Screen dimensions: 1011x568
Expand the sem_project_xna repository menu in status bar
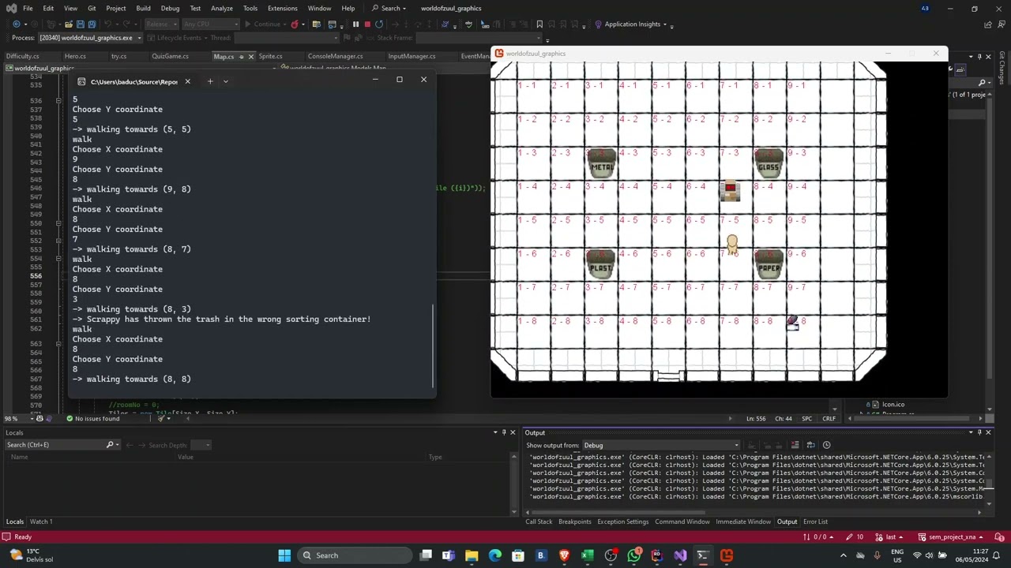pos(952,537)
